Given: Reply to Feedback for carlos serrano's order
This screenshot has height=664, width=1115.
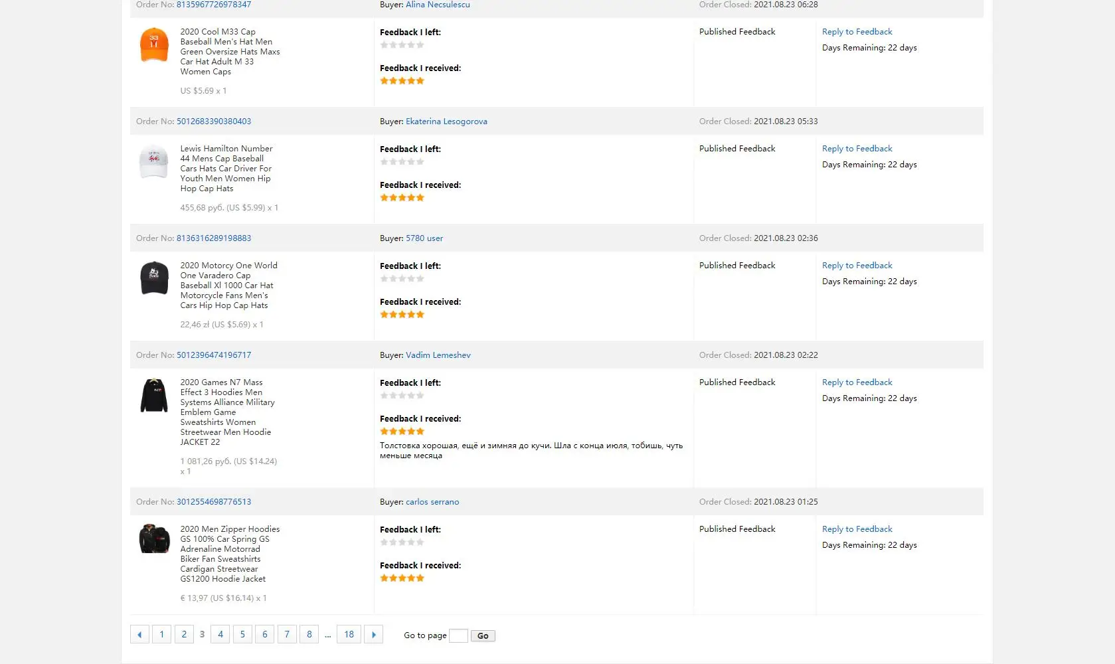Looking at the screenshot, I should pos(857,529).
